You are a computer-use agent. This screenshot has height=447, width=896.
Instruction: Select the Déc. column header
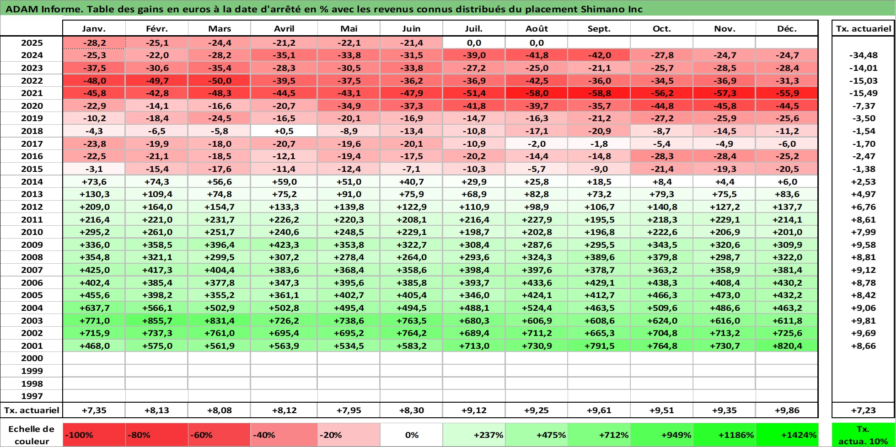click(x=787, y=28)
